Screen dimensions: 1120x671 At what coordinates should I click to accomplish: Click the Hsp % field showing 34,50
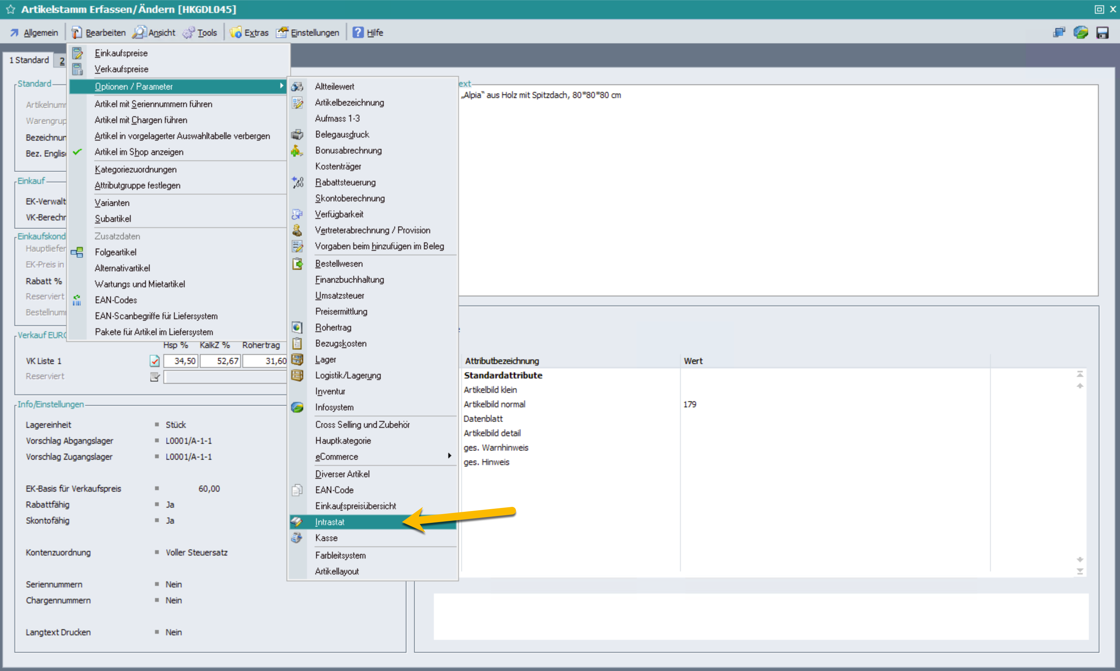click(180, 361)
